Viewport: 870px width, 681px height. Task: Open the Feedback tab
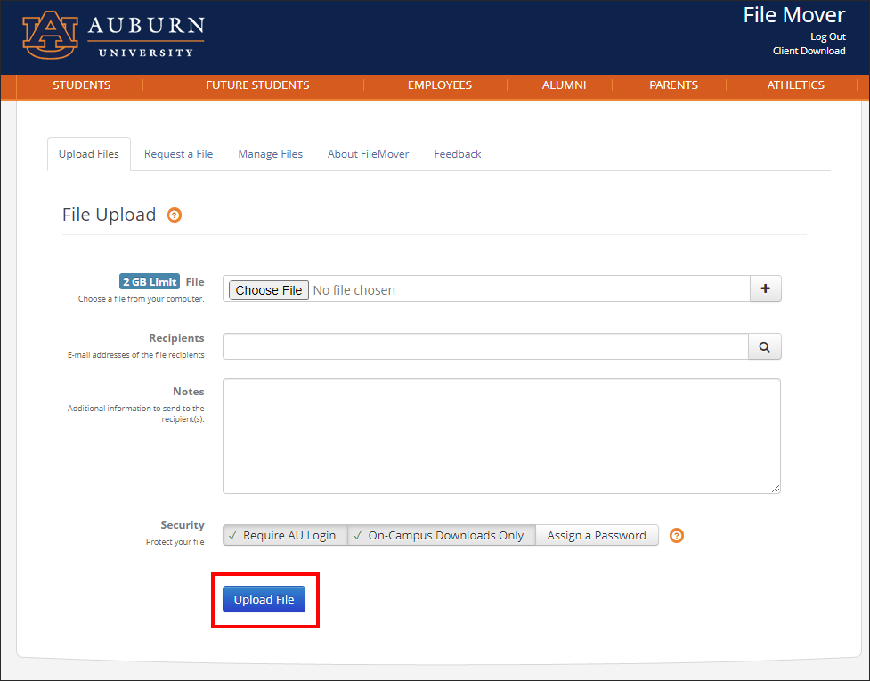point(457,154)
